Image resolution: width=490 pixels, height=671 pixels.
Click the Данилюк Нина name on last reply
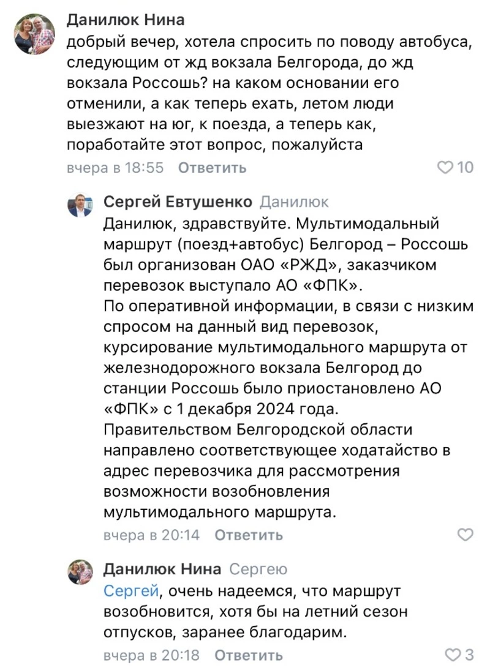[x=162, y=569]
